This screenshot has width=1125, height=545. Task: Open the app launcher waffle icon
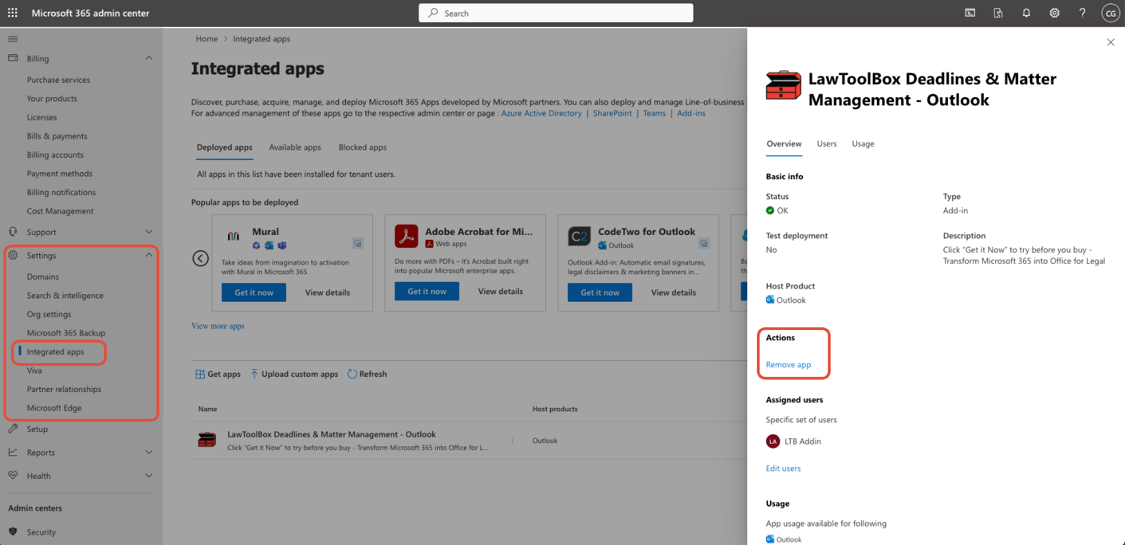(x=12, y=13)
